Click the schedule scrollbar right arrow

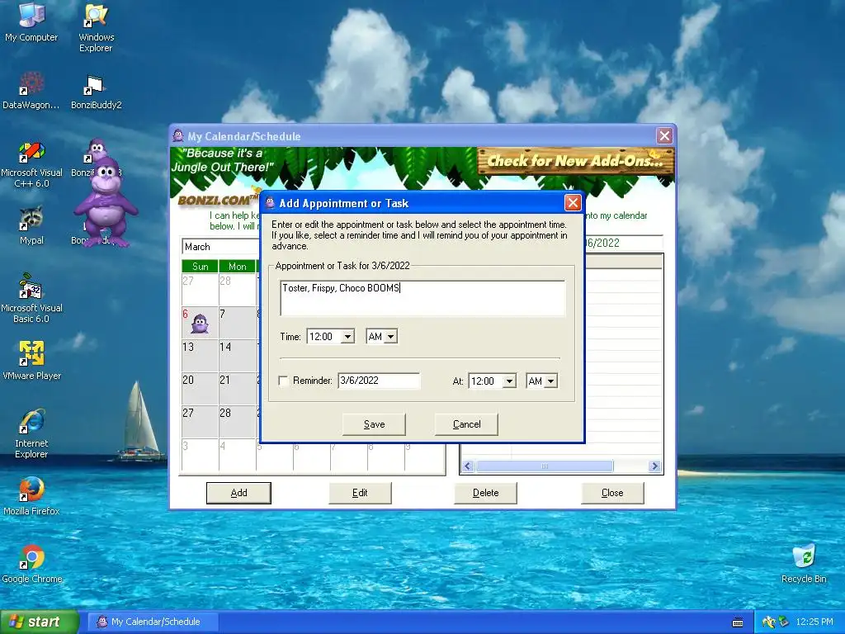[654, 466]
